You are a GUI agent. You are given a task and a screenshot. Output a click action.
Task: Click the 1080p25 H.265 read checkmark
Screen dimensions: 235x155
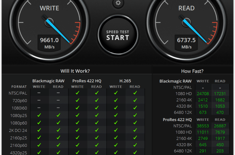pos(135,115)
